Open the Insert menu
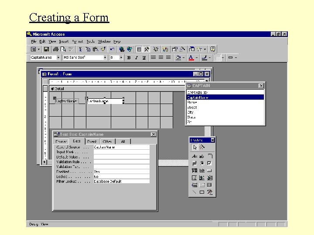Screen dimensions: 314x235 tap(64, 41)
